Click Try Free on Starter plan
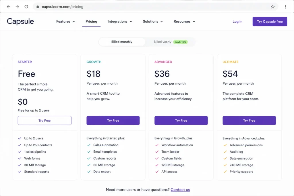 [x=45, y=121]
